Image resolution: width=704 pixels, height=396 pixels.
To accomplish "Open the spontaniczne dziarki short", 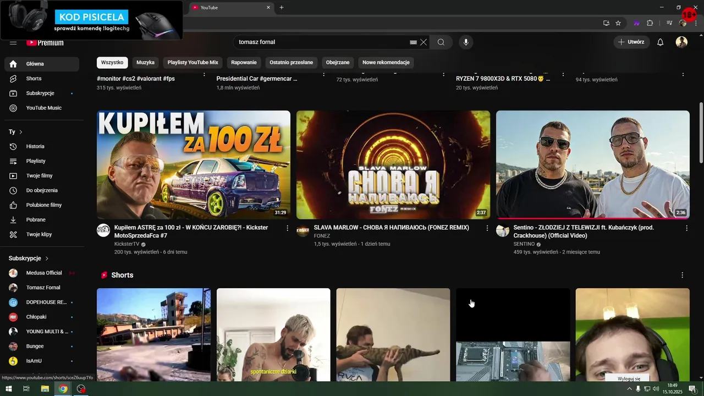I will click(x=273, y=334).
